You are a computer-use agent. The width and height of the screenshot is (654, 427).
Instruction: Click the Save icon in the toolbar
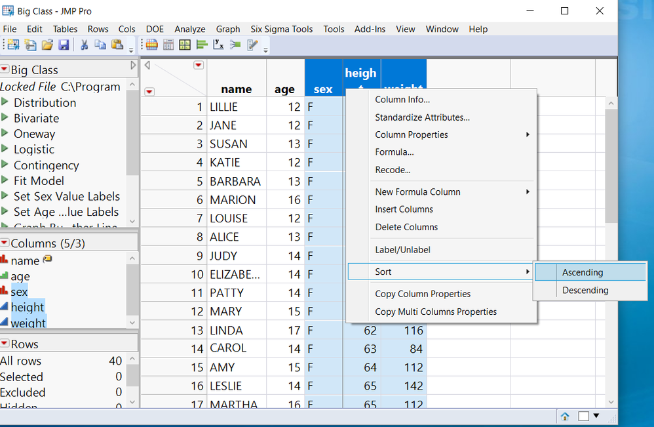64,45
